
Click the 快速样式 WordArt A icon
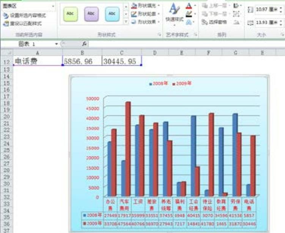tap(174, 9)
